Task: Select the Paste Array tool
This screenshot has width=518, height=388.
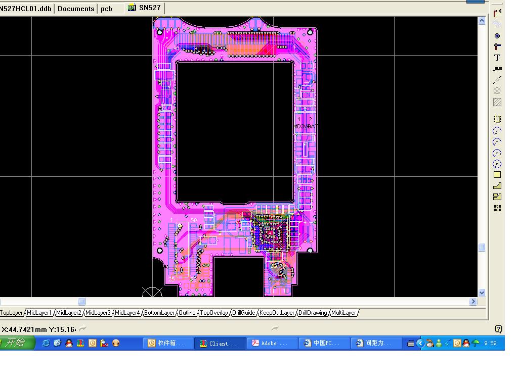Action: tap(497, 208)
